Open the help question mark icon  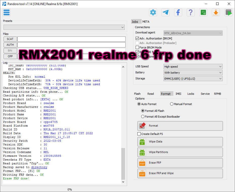[x=191, y=12]
